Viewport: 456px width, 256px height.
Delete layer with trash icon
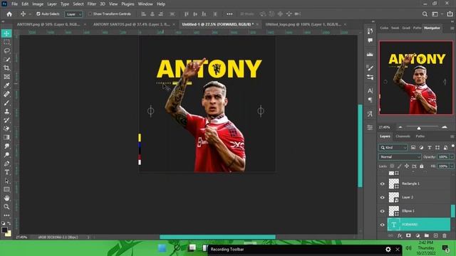445,235
